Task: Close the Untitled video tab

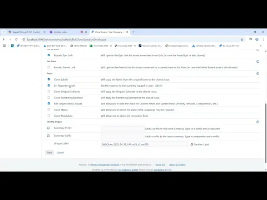Action: [86, 32]
